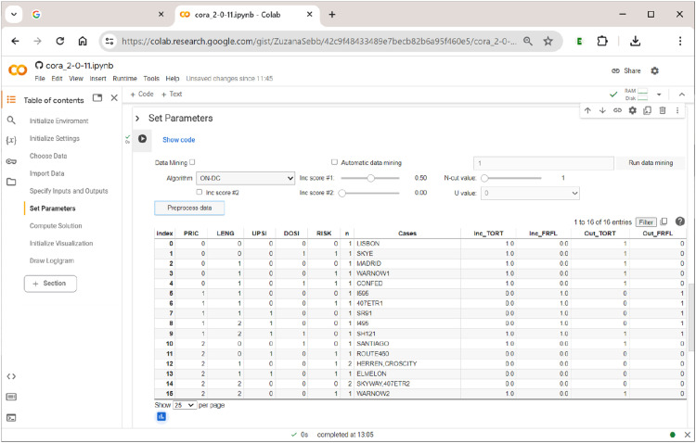Click the sidebar search icon
Viewport: 696px width, 443px height.
(11, 120)
